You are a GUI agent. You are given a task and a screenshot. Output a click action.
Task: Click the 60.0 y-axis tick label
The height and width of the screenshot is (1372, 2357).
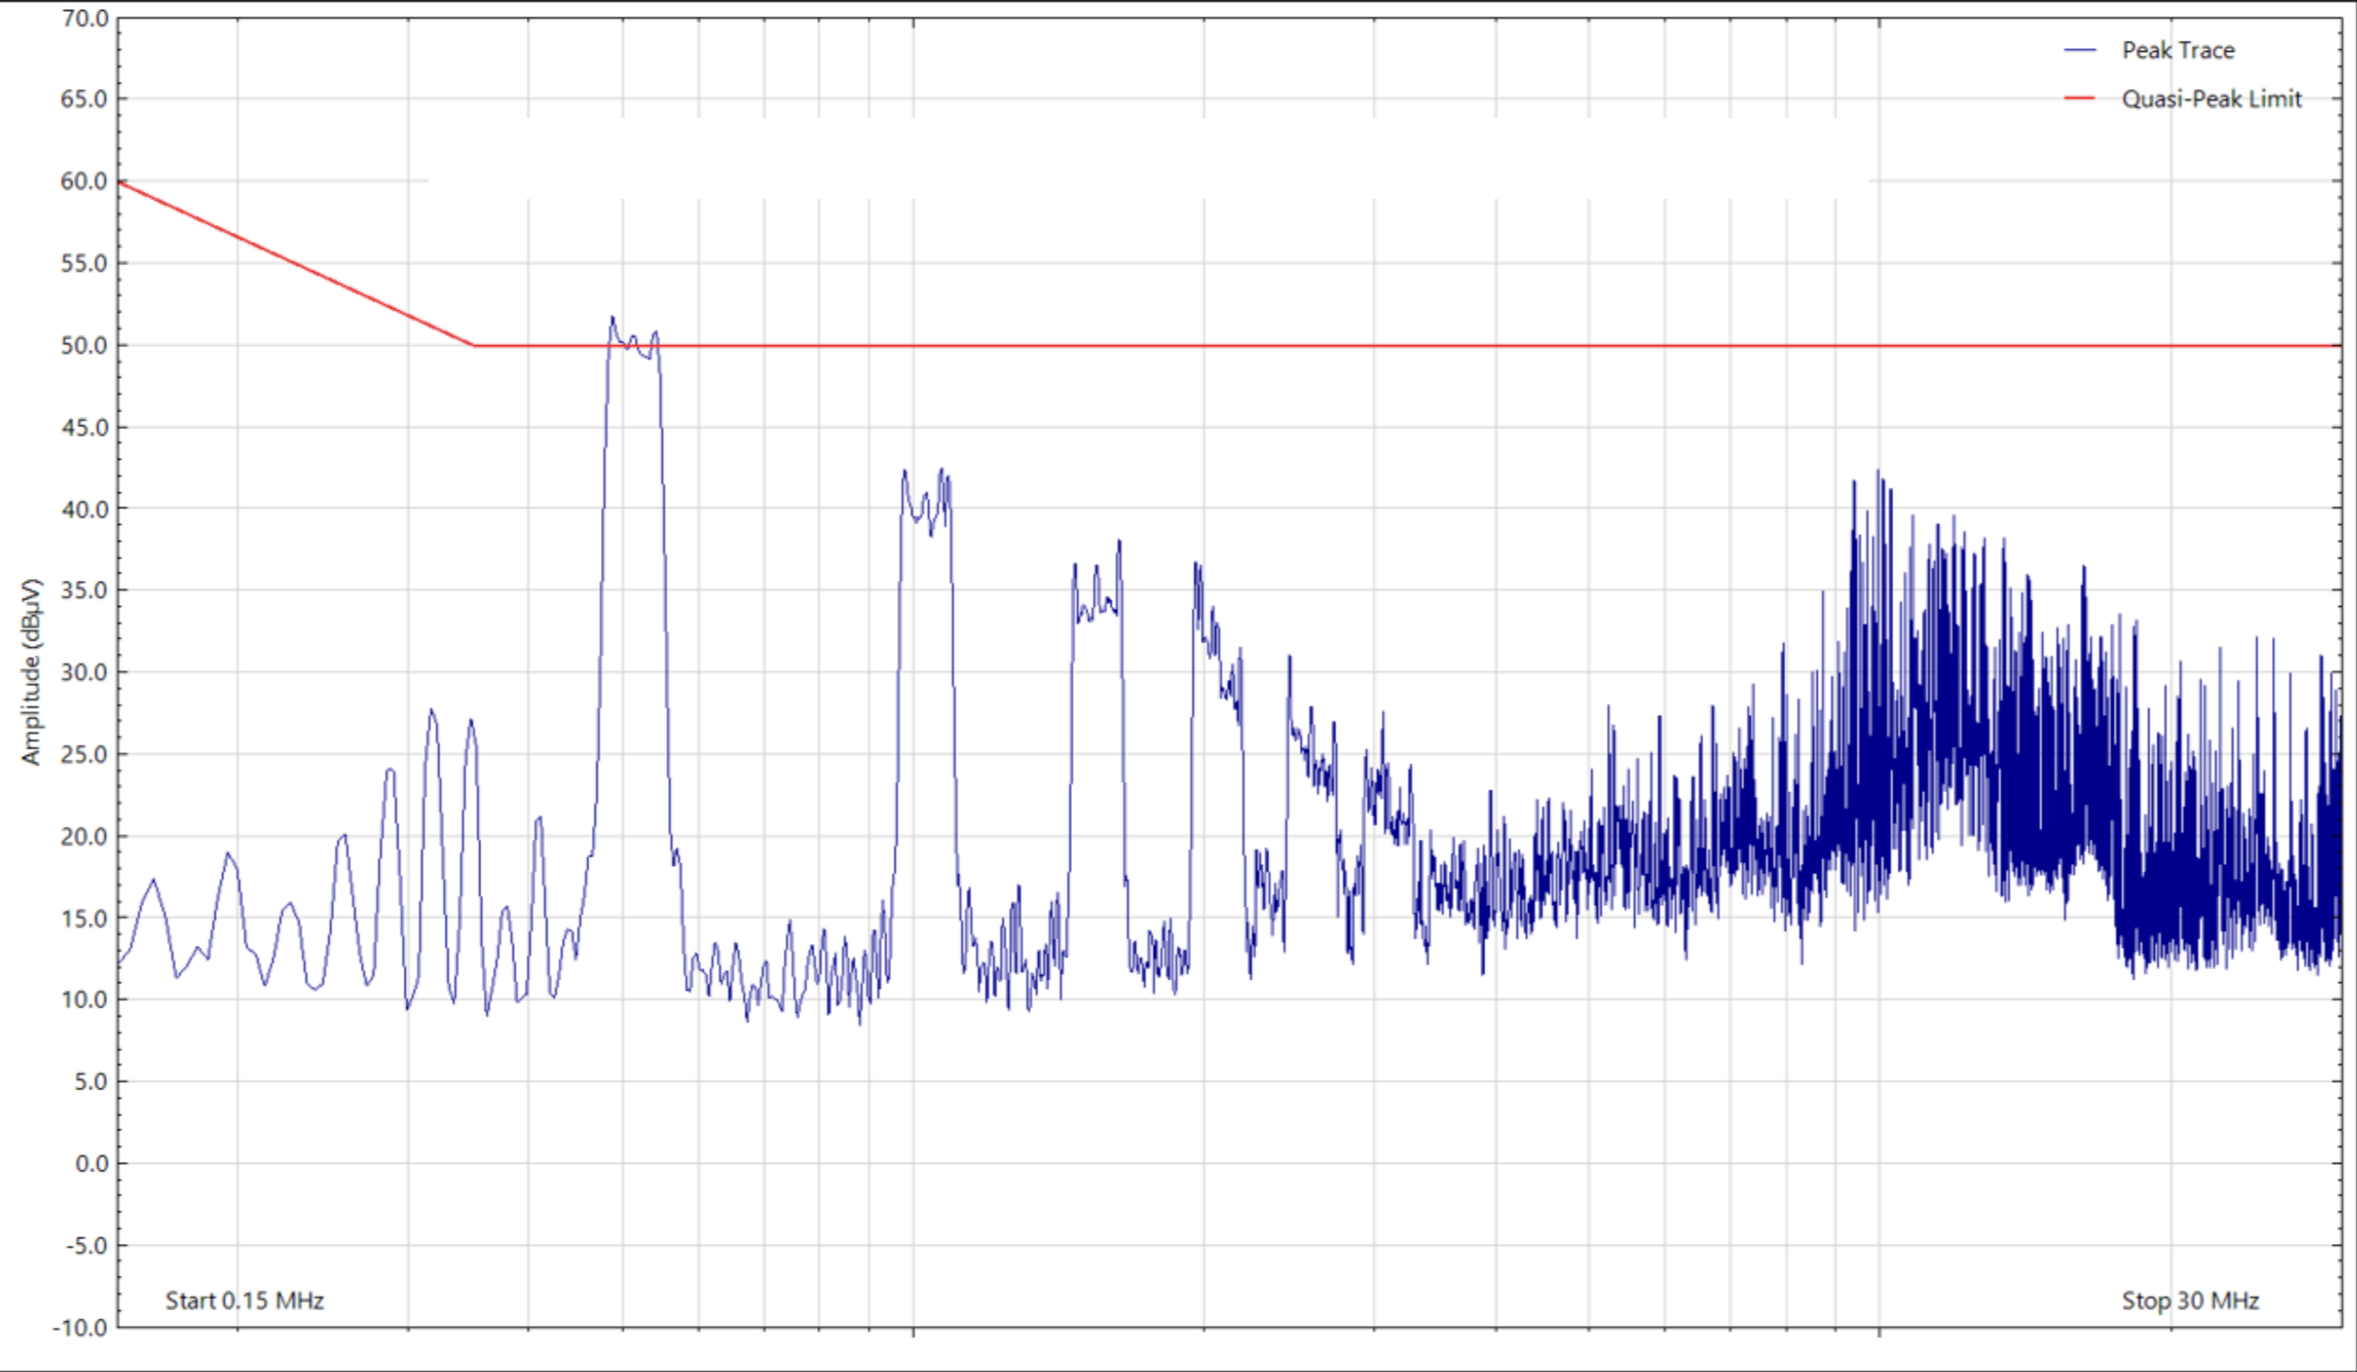[85, 182]
